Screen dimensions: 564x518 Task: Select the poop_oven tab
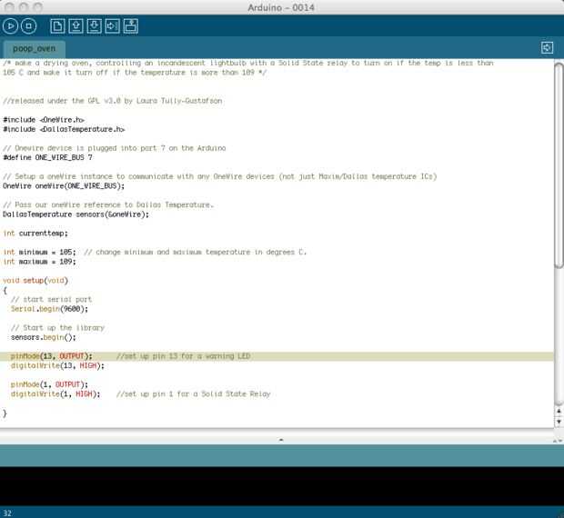(35, 48)
